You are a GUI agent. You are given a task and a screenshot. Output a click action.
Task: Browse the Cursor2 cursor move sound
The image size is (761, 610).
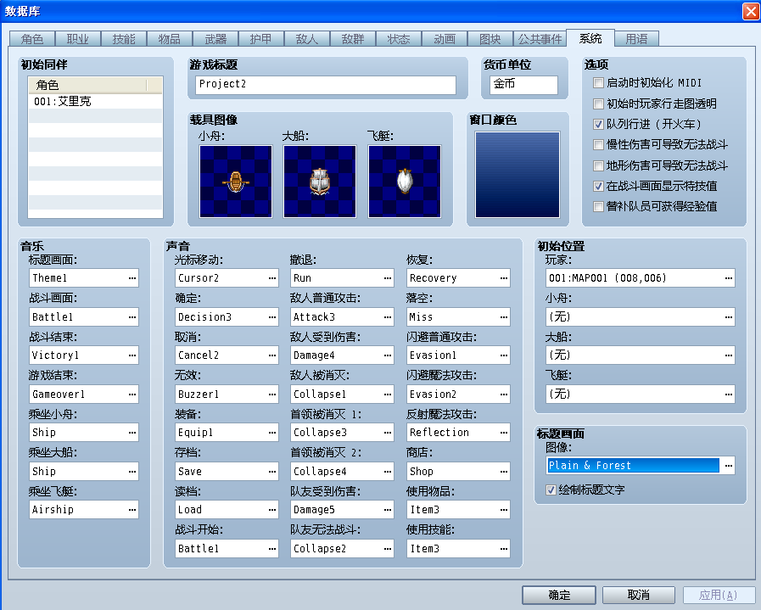point(272,278)
